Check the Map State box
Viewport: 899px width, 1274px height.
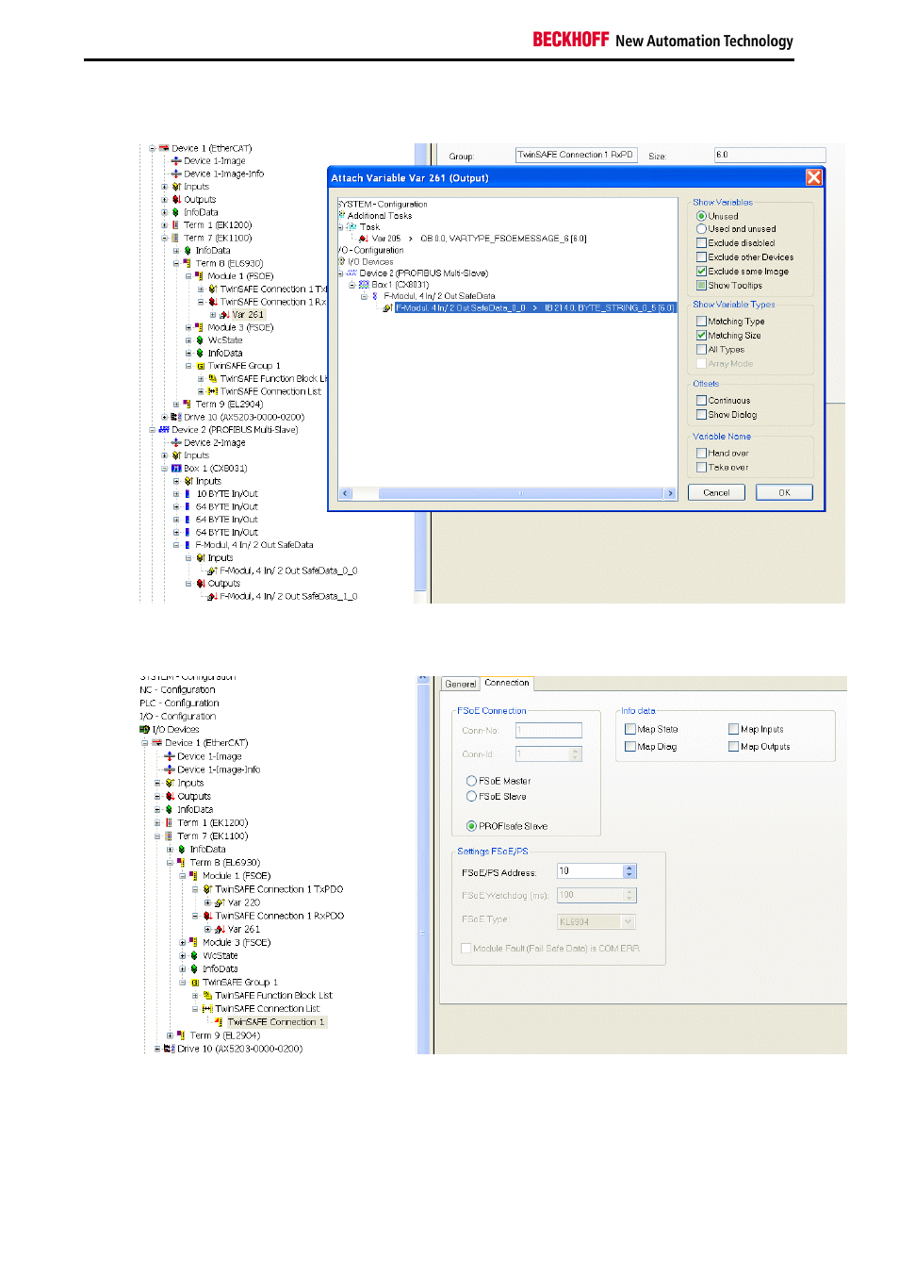tap(630, 729)
